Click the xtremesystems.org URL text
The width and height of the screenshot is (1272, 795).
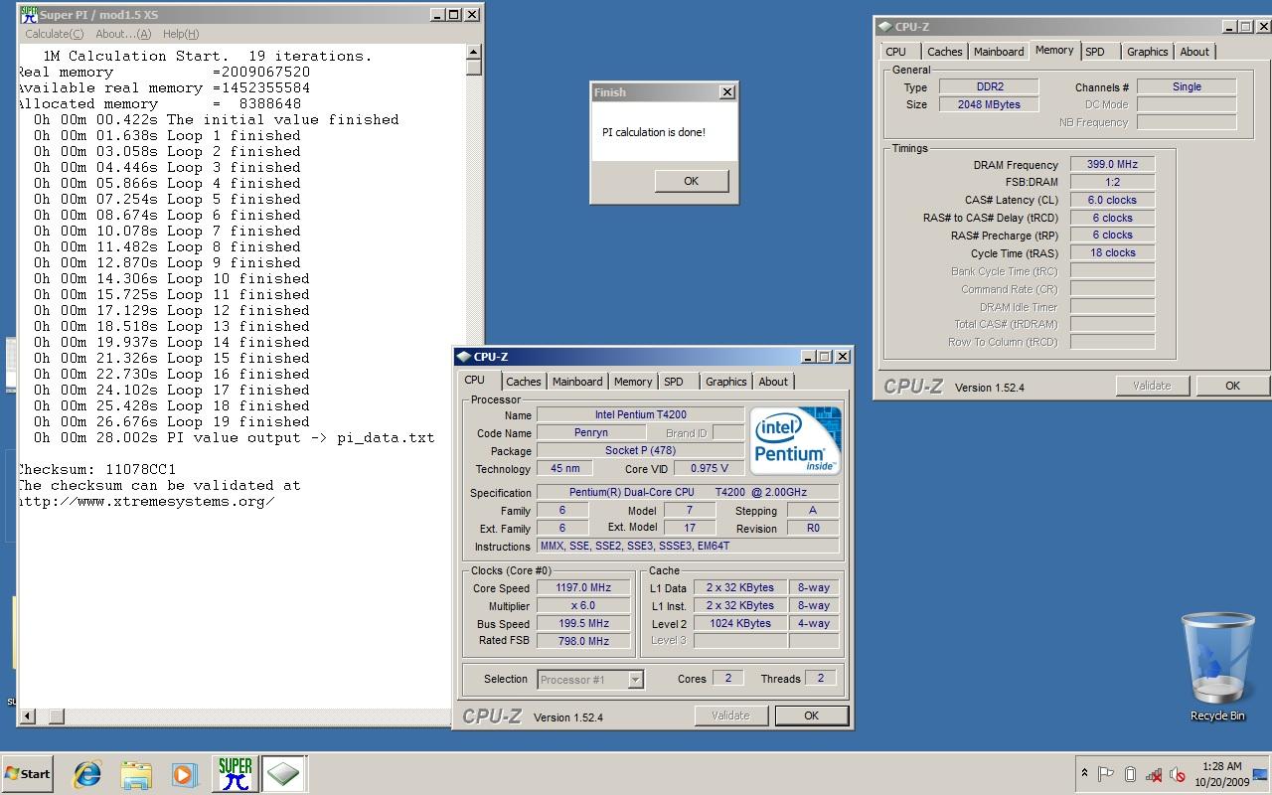tap(145, 501)
